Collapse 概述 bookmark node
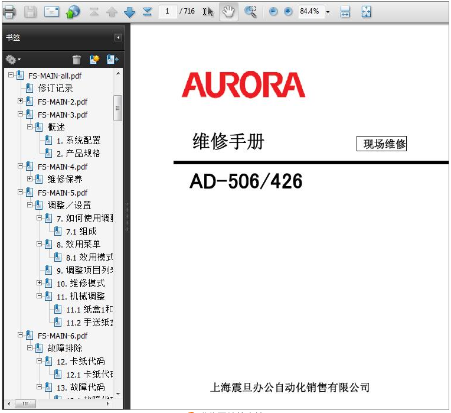451x413 pixels. click(30, 126)
